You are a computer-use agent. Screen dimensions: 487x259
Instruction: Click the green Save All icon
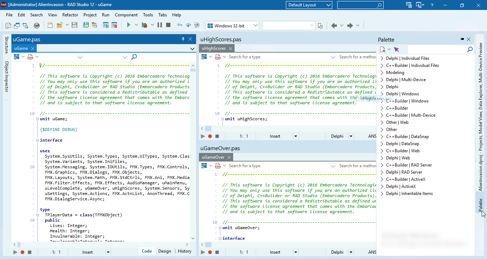86,25
